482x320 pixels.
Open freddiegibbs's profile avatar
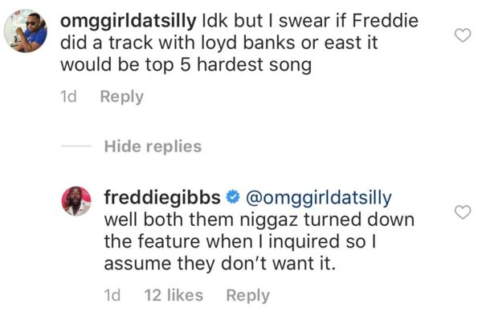76,201
